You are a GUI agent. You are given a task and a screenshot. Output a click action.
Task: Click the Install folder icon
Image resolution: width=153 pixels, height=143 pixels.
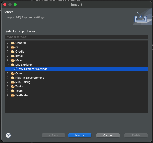(x=13, y=56)
